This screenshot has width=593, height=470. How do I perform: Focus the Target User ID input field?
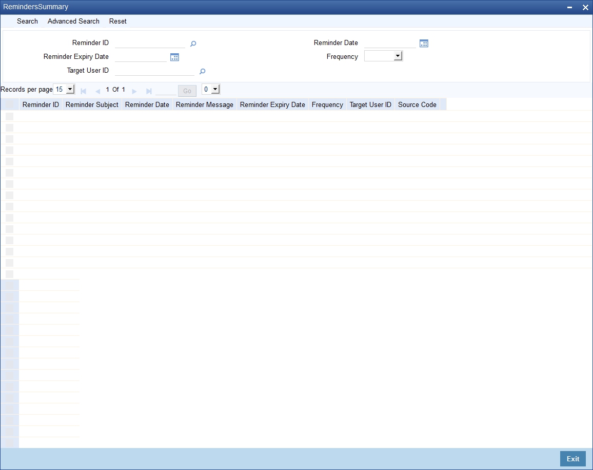[155, 71]
